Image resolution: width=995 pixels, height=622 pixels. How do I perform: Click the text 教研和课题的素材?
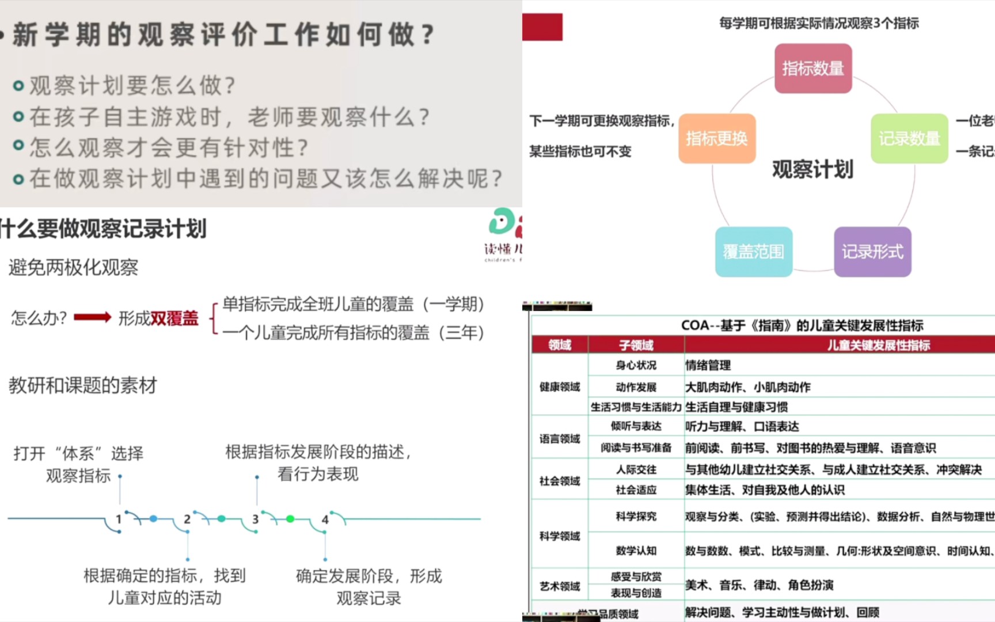[x=83, y=385]
